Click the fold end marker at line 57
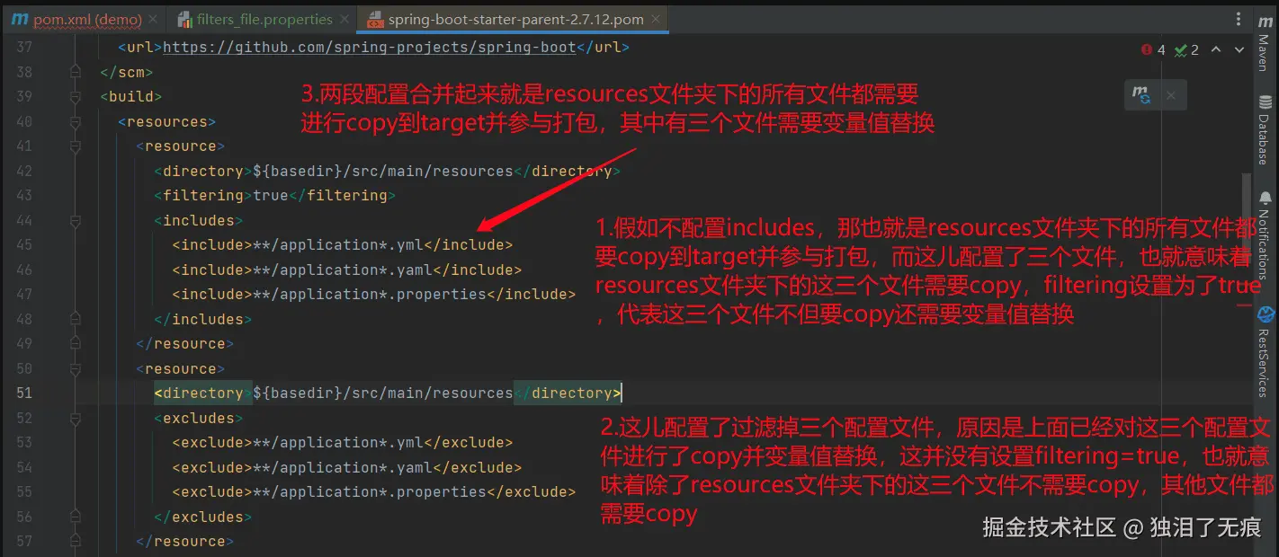This screenshot has width=1279, height=557. (76, 541)
